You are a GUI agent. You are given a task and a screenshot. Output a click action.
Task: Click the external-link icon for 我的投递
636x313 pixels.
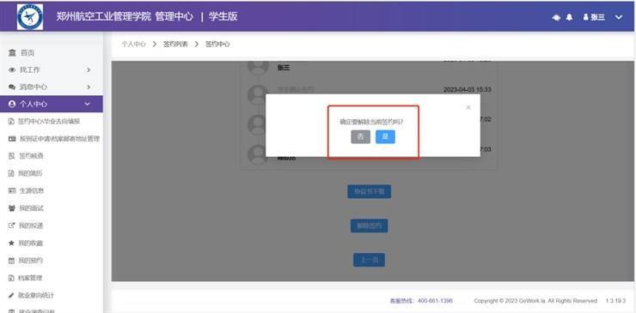point(12,226)
